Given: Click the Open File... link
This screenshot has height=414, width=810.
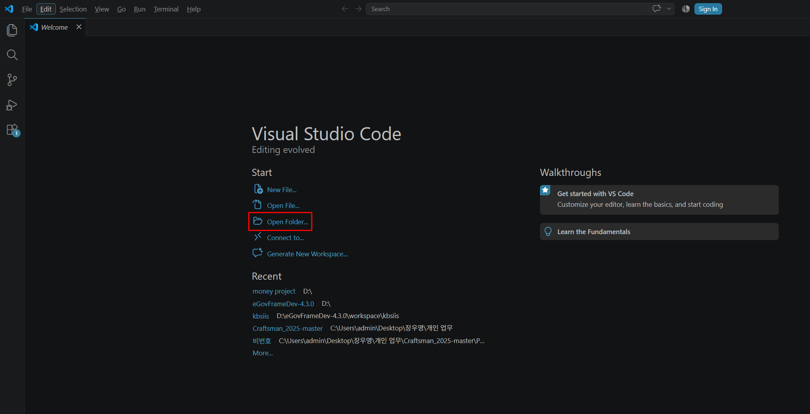Looking at the screenshot, I should pyautogui.click(x=283, y=206).
